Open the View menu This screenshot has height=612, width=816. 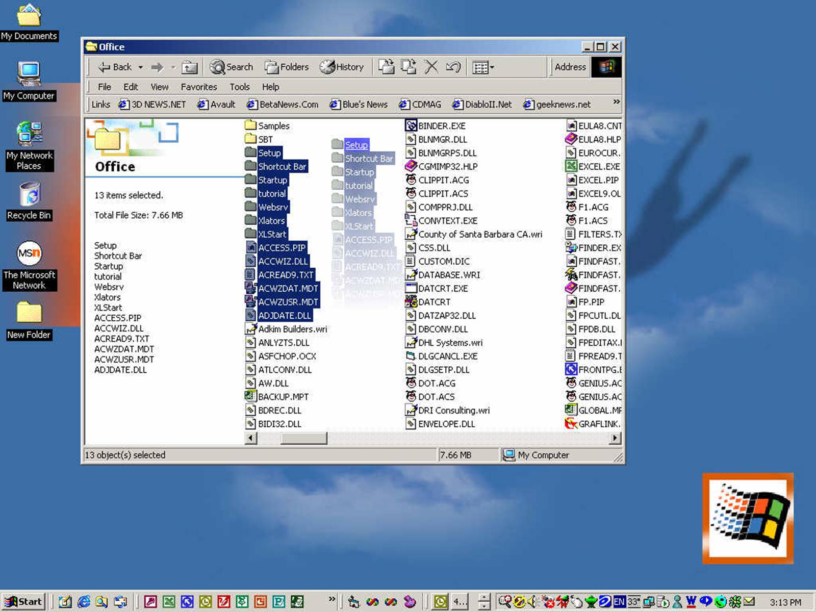pos(159,87)
